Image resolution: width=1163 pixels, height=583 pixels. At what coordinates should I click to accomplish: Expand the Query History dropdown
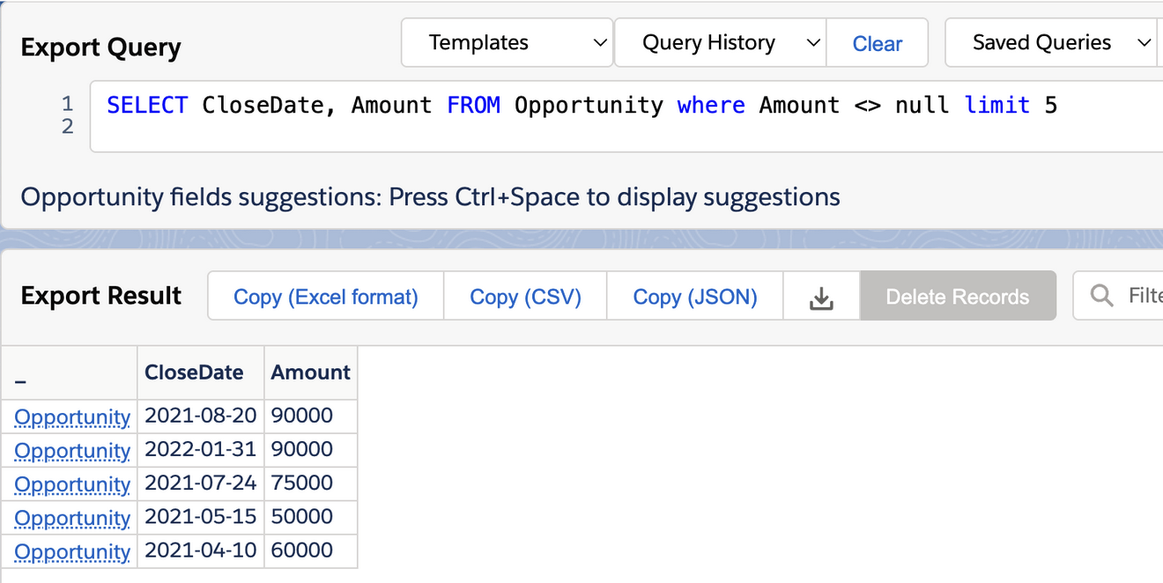click(x=720, y=42)
